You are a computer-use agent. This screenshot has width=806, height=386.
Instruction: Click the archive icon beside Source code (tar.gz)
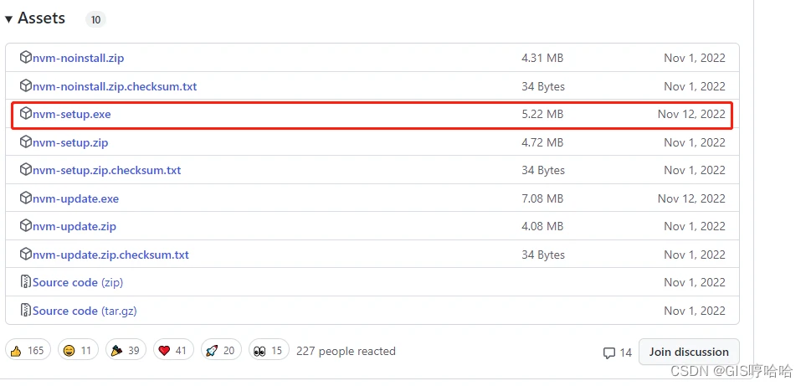click(26, 310)
